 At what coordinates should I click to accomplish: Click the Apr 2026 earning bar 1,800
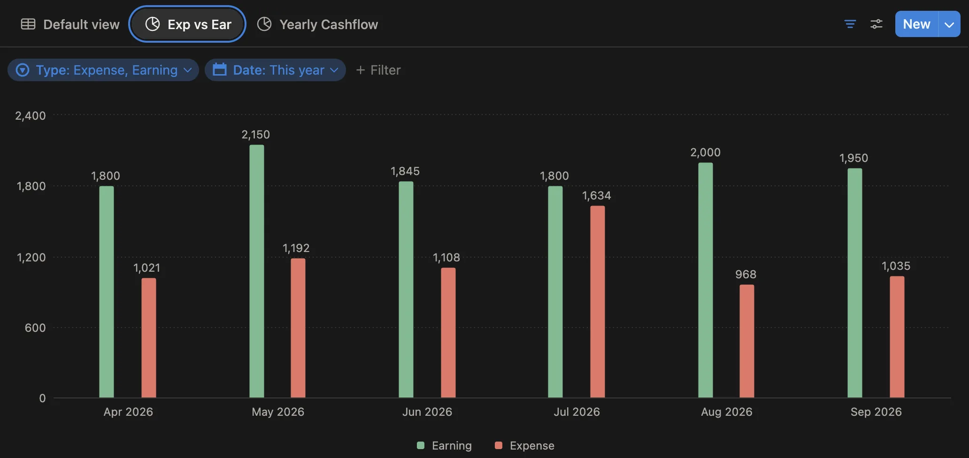tap(107, 292)
